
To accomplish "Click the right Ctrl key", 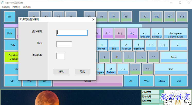I will pos(179,81).
